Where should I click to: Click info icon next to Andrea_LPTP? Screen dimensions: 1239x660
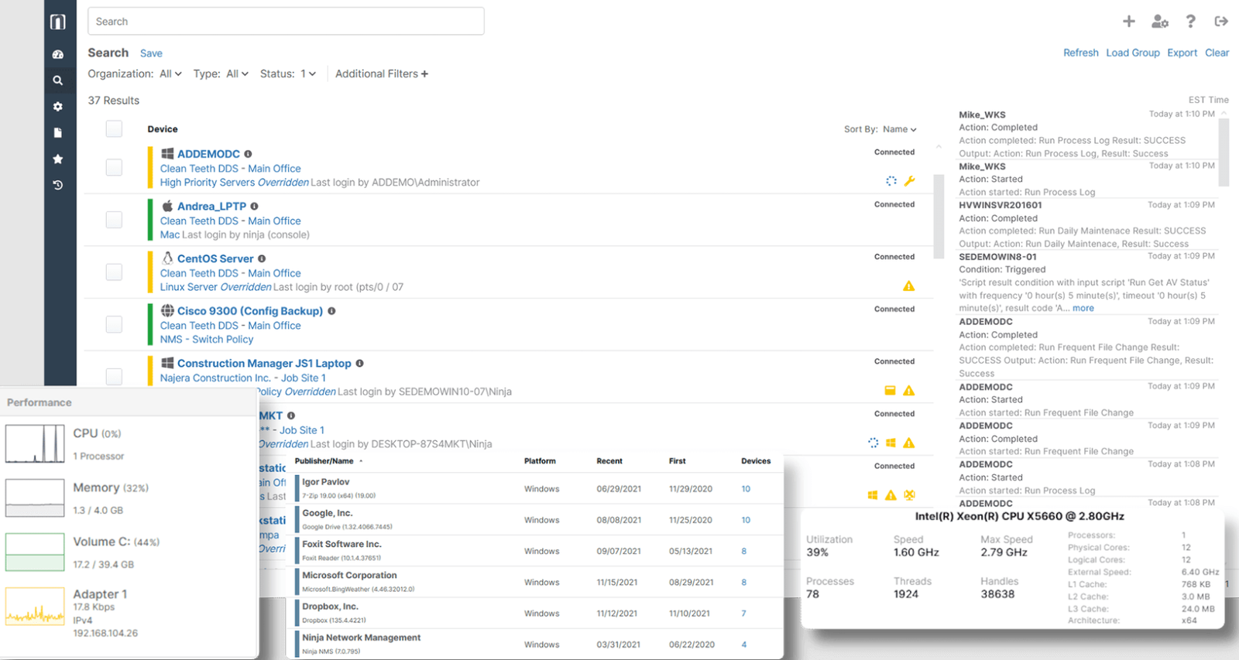[254, 207]
